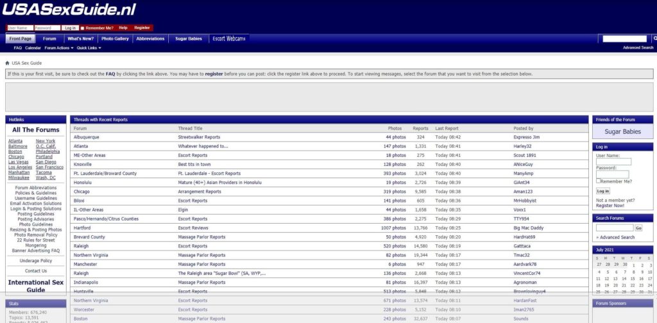Viewport: 657px width, 323px height.
Task: Click the sidebar Log in button
Action: 603,191
